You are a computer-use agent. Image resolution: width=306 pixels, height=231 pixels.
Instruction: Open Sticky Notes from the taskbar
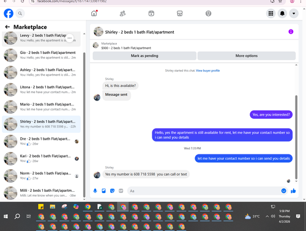[x=41, y=206]
